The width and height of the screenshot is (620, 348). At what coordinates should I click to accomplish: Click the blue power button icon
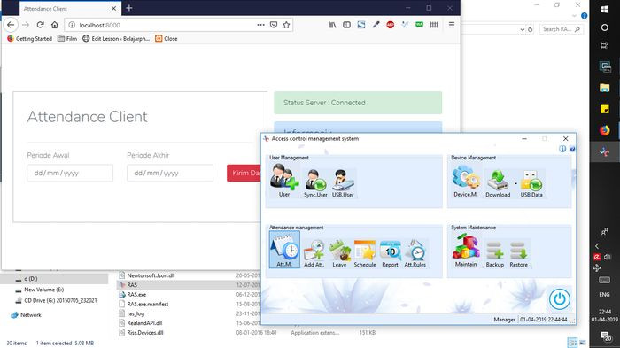pos(559,299)
